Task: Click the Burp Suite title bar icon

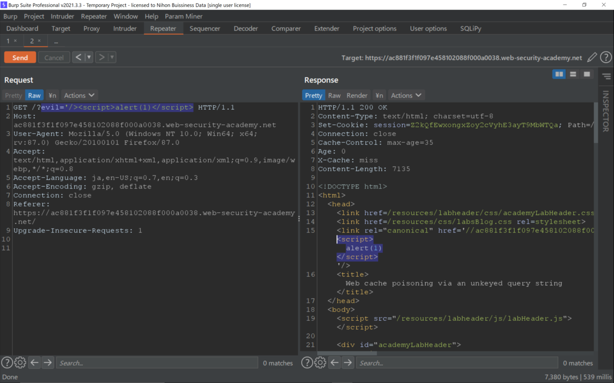Action: click(x=4, y=5)
